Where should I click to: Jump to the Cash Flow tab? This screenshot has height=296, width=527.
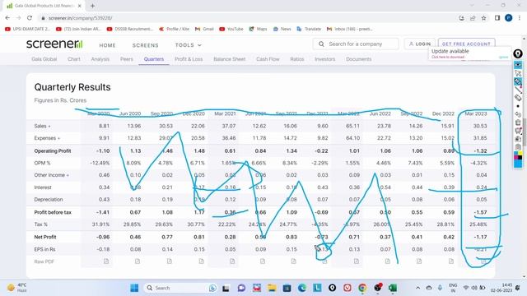pyautogui.click(x=268, y=59)
